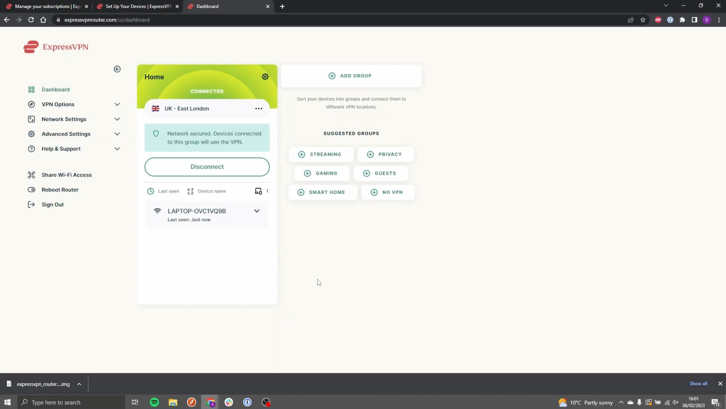The height and width of the screenshot is (409, 726).
Task: Open Spotify from the taskbar
Action: (x=154, y=402)
